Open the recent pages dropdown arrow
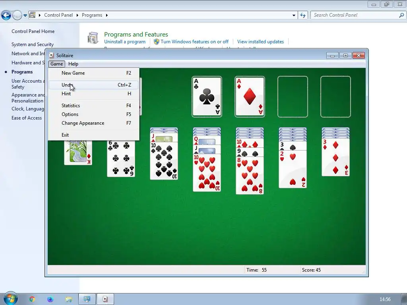Viewport: 407px width, 305px height. coord(25,15)
